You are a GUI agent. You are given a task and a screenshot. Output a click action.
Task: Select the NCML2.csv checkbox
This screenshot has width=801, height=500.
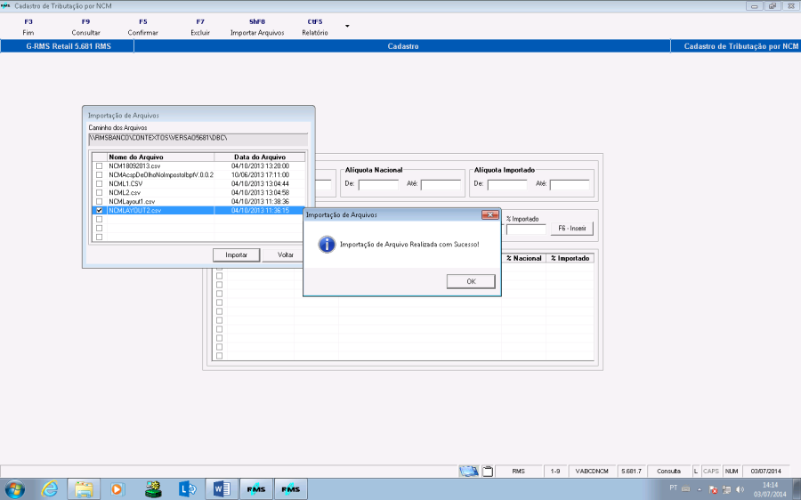tap(99, 192)
